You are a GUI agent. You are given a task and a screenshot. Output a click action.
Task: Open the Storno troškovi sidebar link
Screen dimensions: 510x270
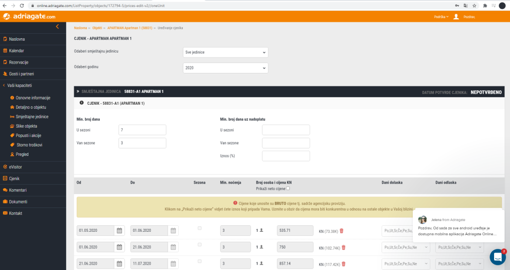click(29, 145)
